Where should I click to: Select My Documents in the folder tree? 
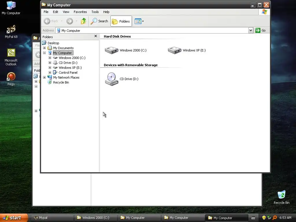point(63,48)
